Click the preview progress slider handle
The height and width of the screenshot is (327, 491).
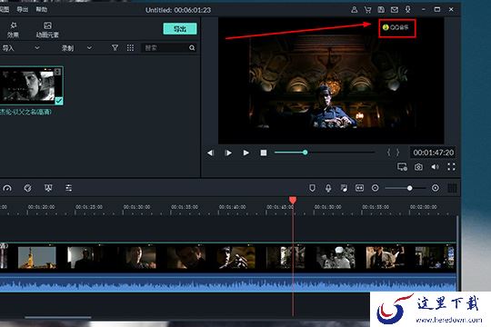click(305, 153)
